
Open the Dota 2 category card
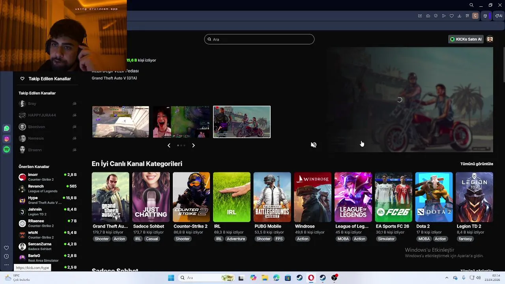[434, 197]
